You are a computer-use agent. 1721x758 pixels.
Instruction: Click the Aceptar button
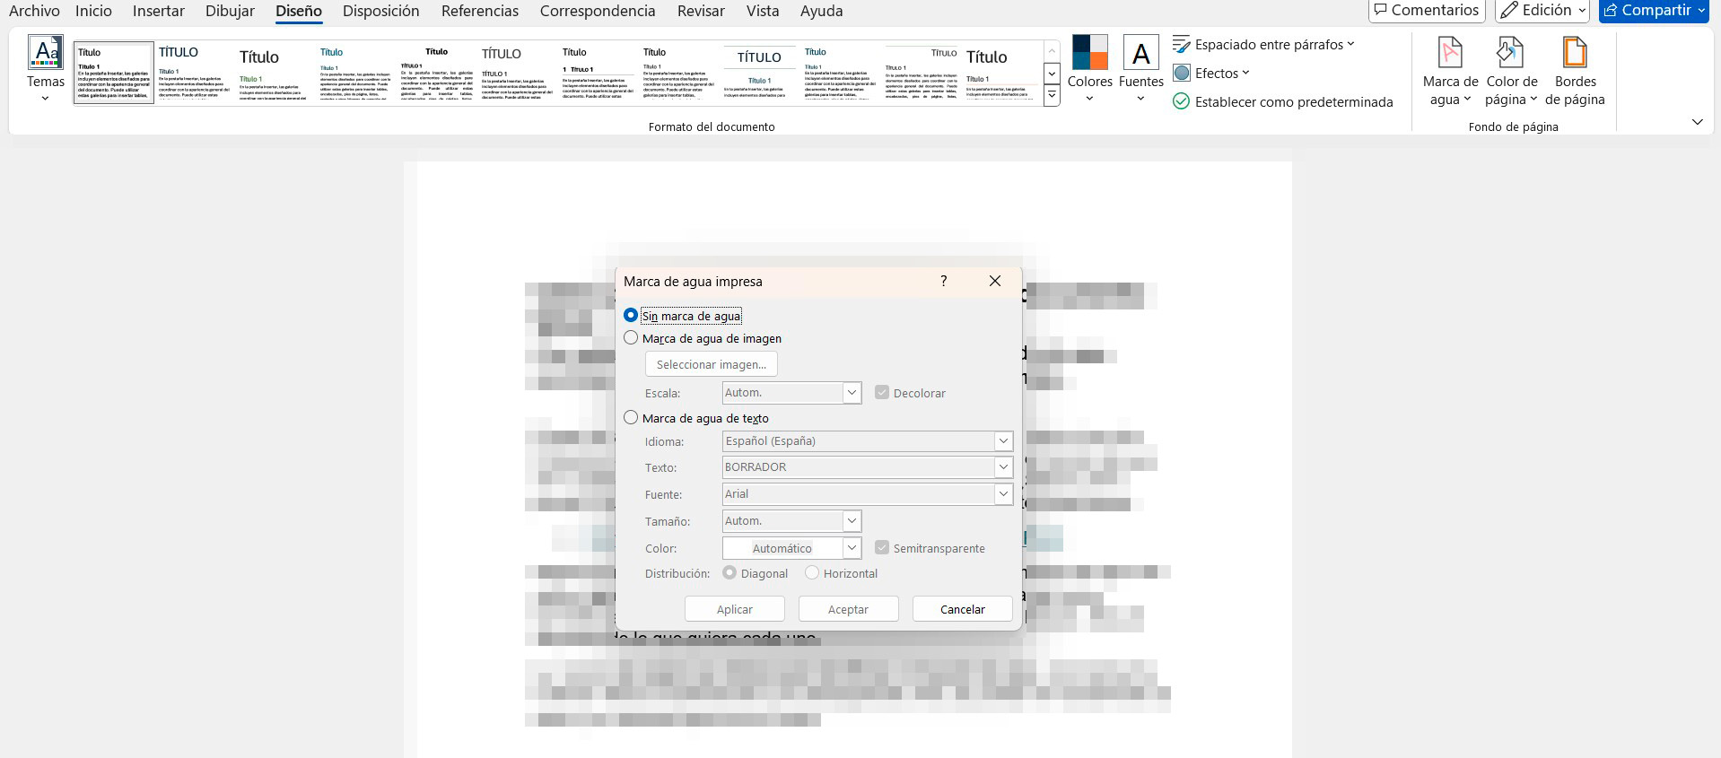[848, 609]
